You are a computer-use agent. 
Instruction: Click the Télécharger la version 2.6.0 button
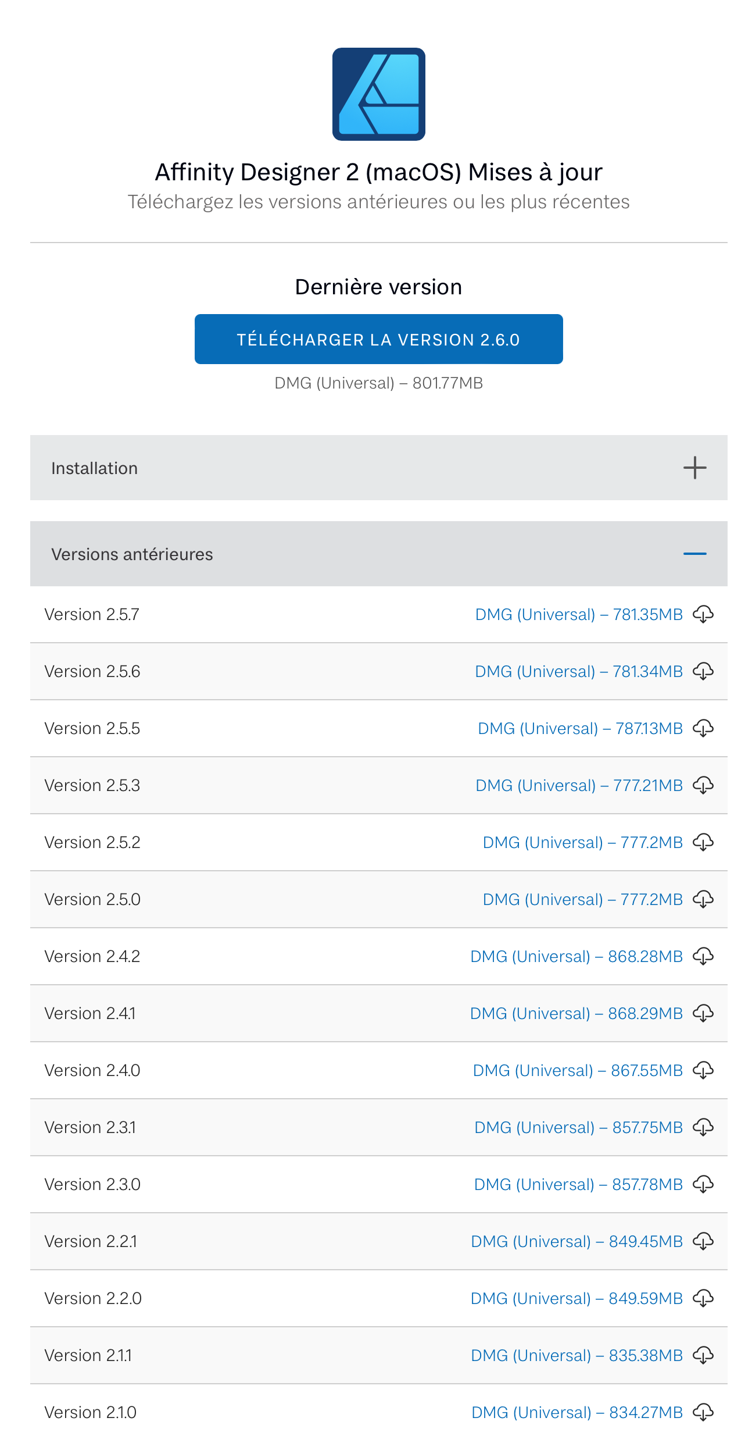[378, 339]
